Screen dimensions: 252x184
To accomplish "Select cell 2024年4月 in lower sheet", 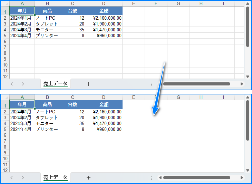I will [x=22, y=129].
